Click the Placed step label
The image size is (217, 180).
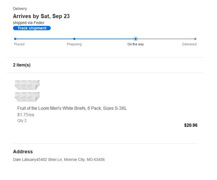(x=19, y=44)
